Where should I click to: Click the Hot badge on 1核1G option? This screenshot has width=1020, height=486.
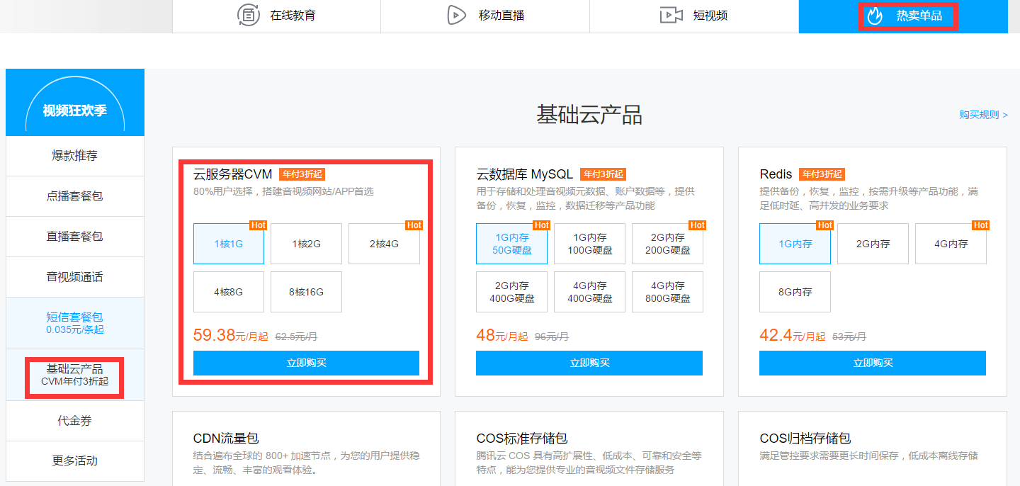(258, 225)
